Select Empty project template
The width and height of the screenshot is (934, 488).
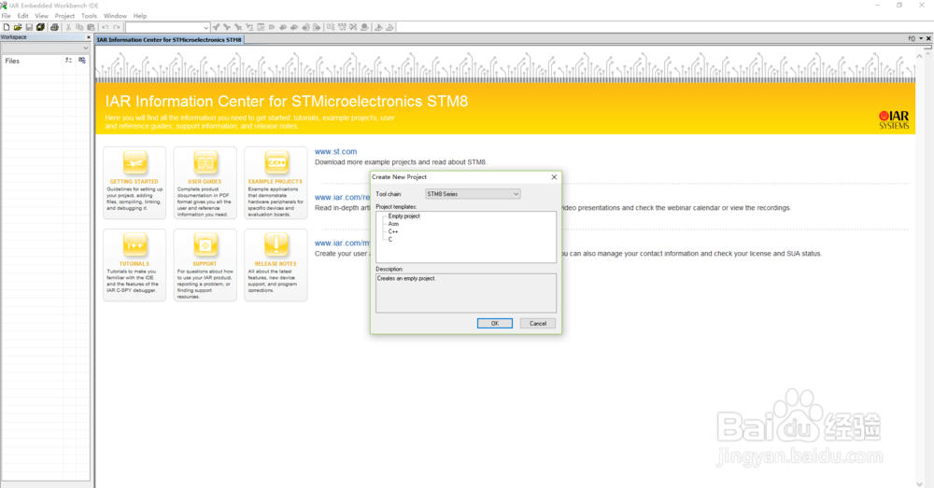pyautogui.click(x=403, y=216)
